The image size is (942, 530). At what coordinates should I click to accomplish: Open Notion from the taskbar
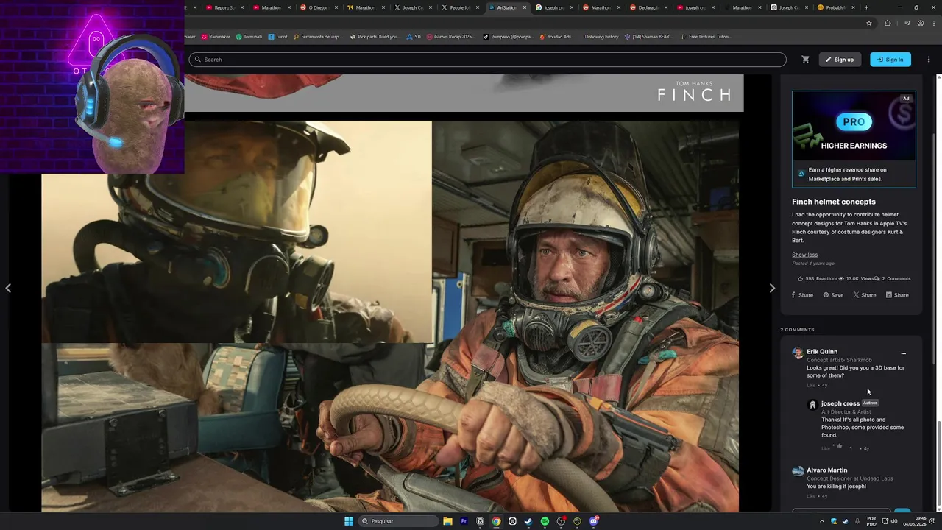point(480,521)
